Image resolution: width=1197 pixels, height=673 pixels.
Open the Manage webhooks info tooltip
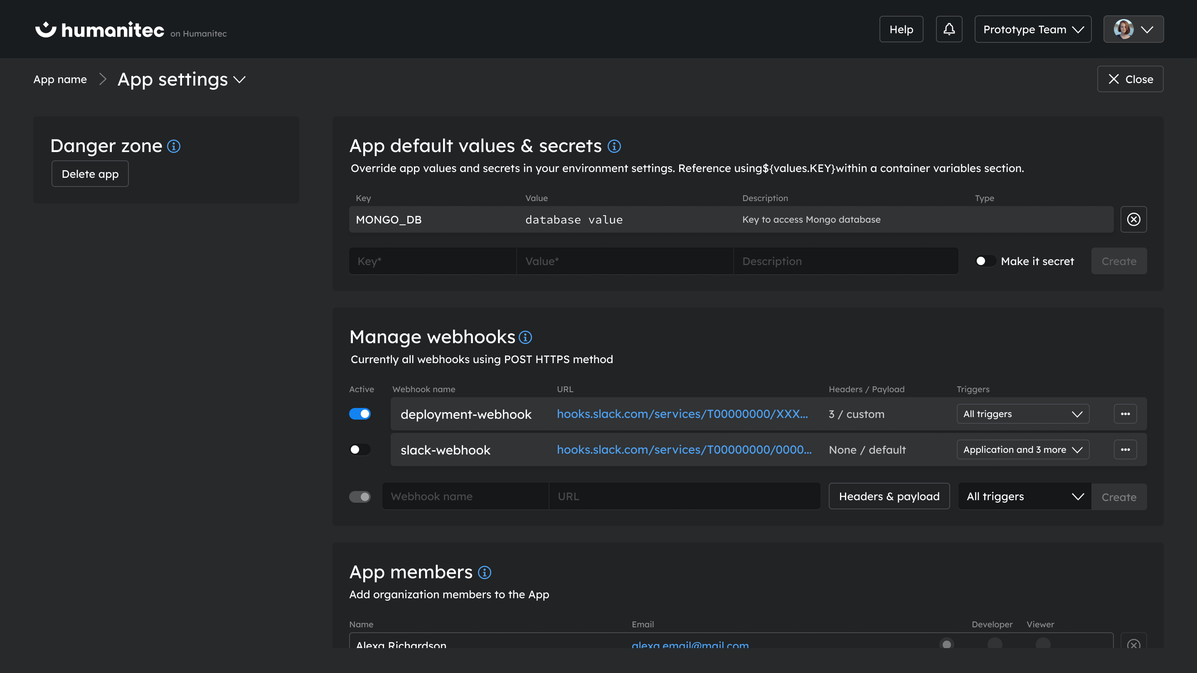[525, 338]
